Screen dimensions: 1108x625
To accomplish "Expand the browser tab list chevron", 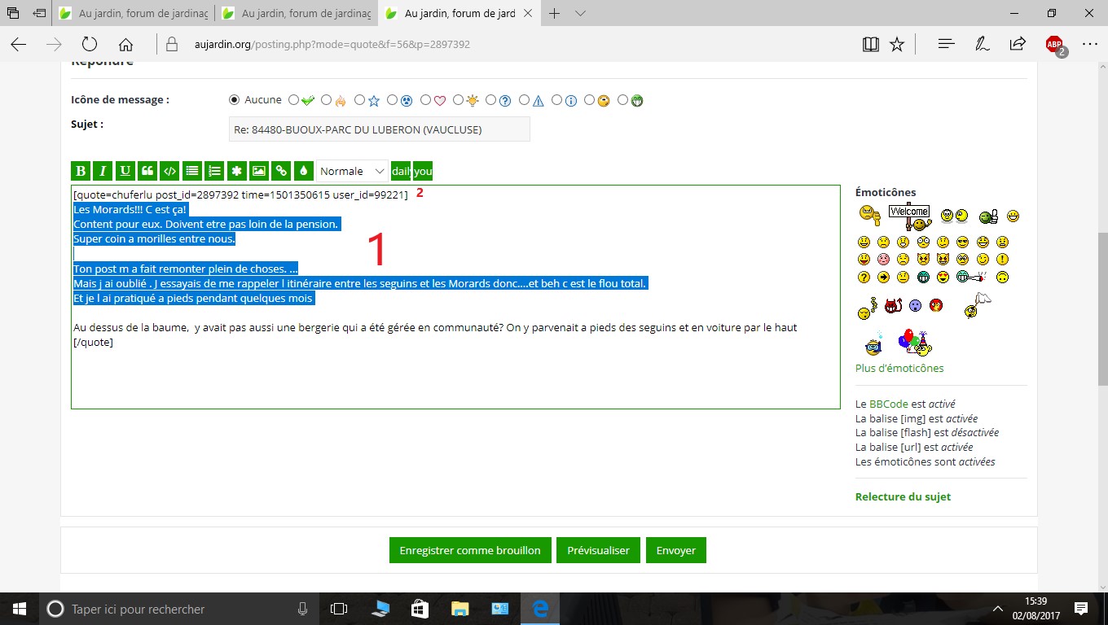I will pos(580,14).
